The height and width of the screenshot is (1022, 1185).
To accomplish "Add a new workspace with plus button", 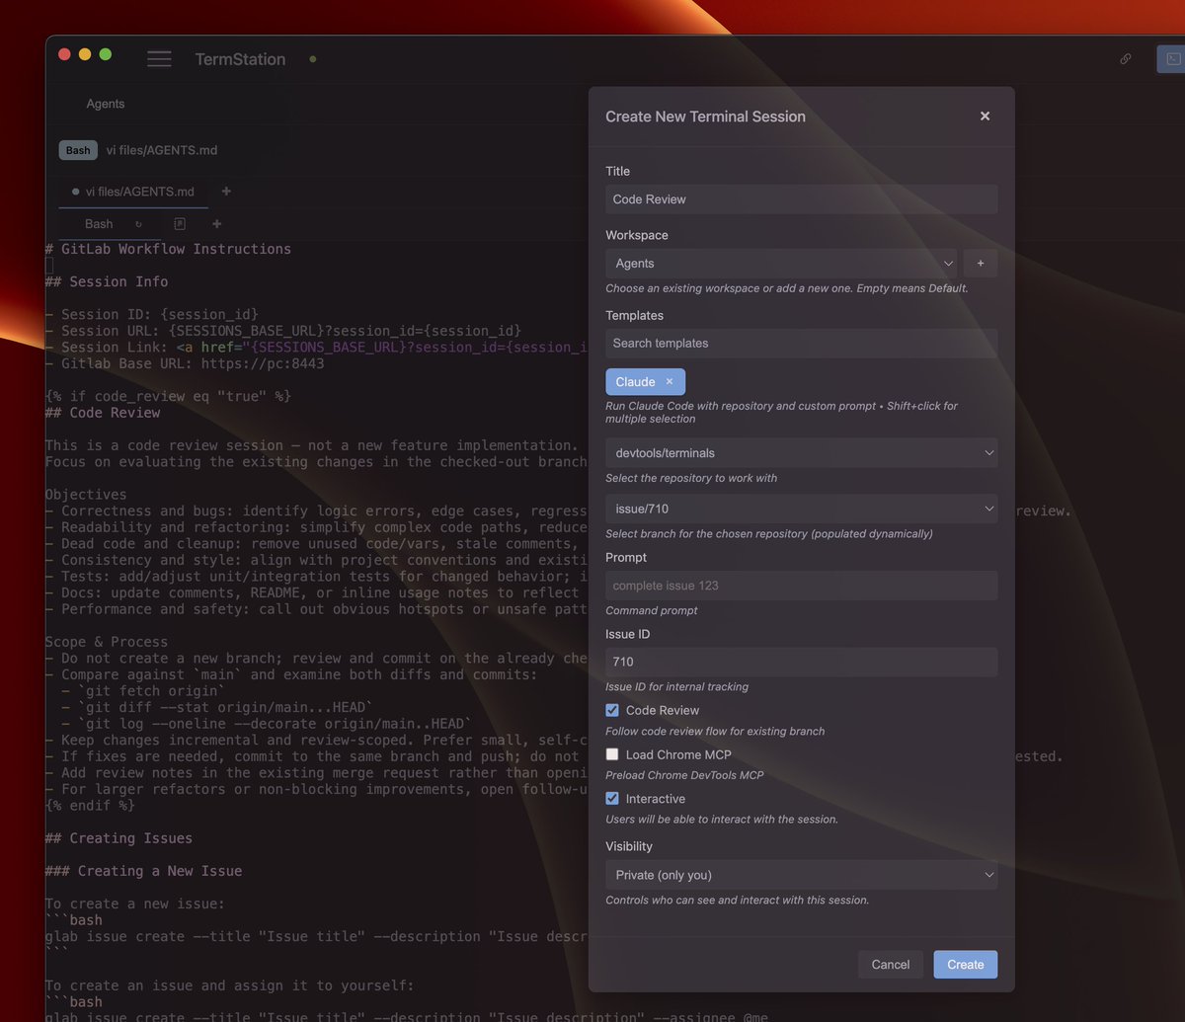I will click(981, 264).
